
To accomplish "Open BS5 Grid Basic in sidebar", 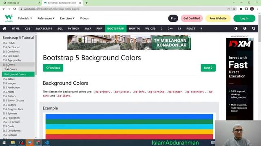I will click(11, 56).
